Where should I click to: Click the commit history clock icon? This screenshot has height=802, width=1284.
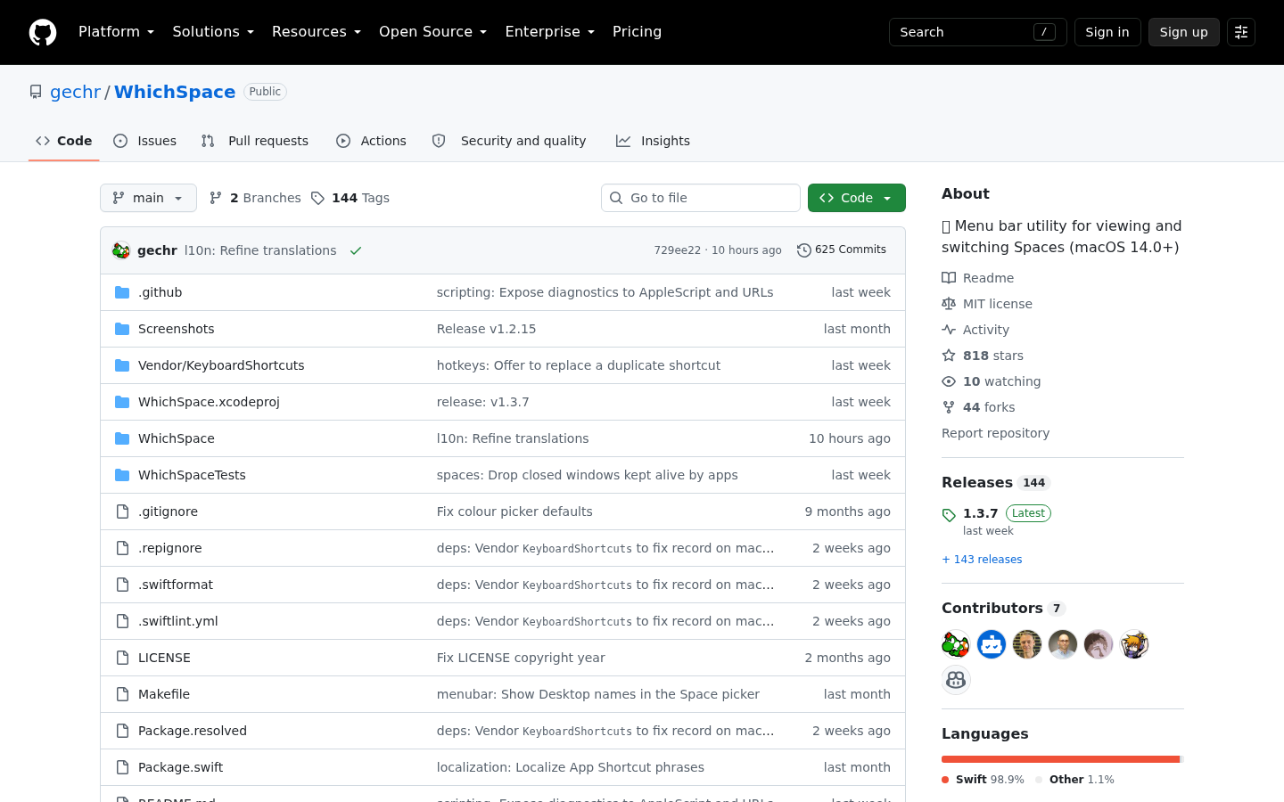[x=804, y=250]
